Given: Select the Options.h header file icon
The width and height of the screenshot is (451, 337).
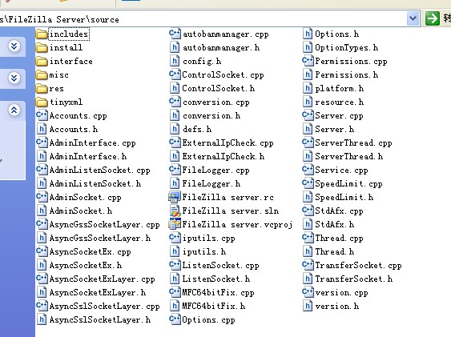Looking at the screenshot, I should [308, 34].
